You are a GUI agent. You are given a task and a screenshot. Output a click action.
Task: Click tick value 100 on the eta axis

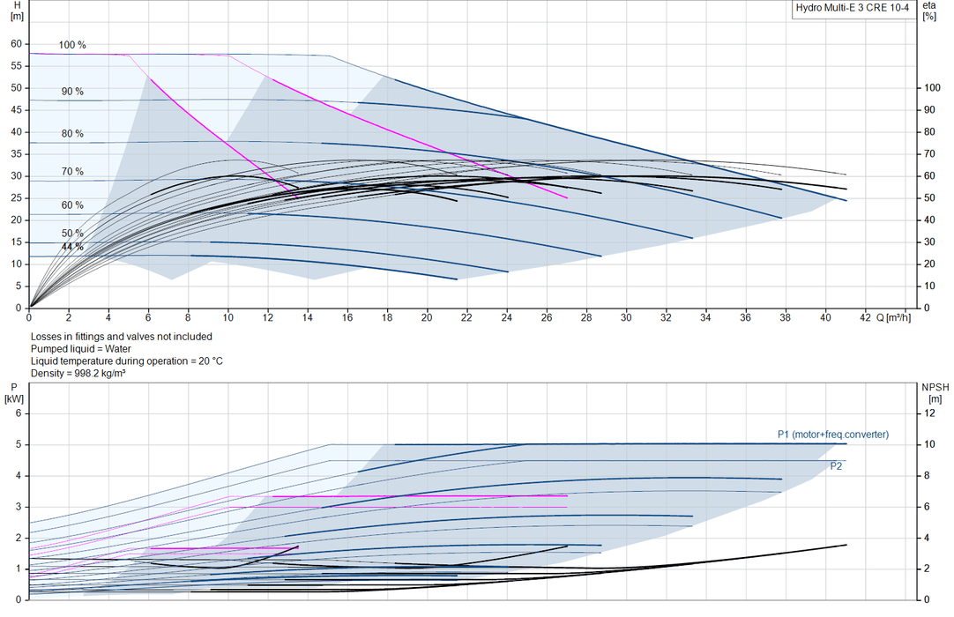tap(932, 87)
